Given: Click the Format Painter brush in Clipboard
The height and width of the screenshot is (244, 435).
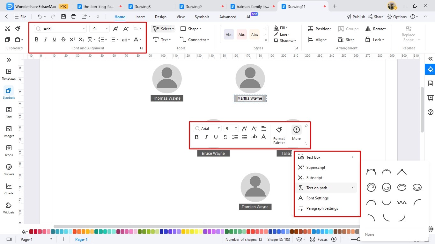Looking at the screenshot, I should (x=18, y=29).
